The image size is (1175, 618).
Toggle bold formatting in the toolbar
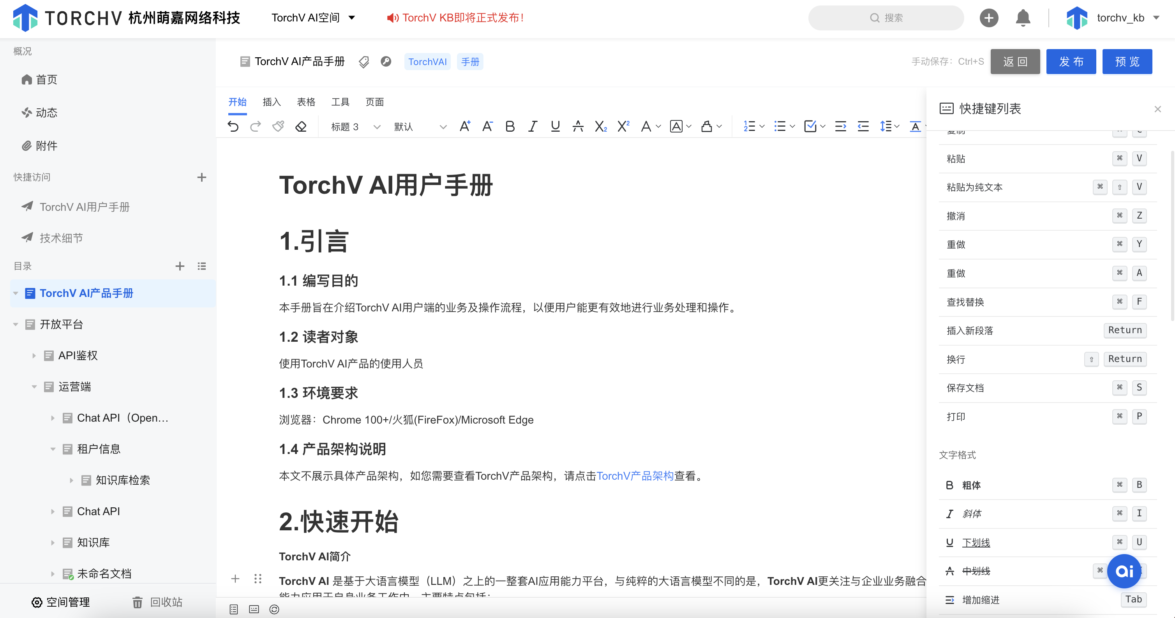pyautogui.click(x=510, y=126)
